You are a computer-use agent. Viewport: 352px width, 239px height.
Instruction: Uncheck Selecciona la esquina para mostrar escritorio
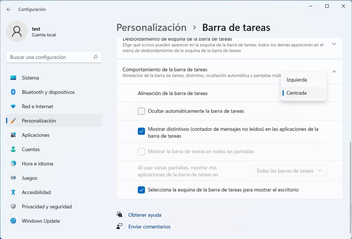point(141,190)
